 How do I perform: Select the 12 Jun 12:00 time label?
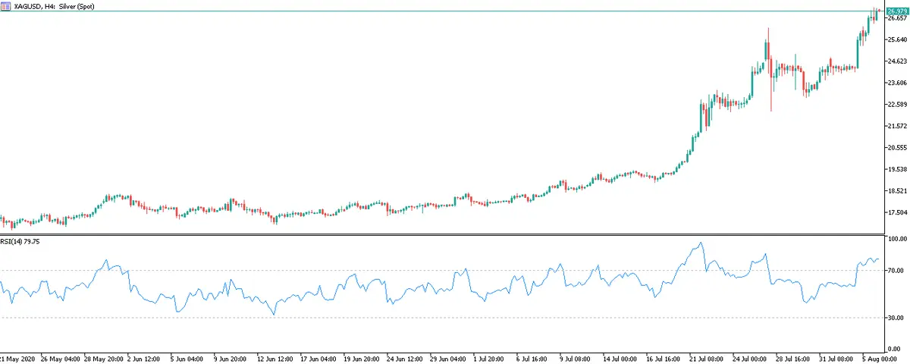click(x=275, y=358)
